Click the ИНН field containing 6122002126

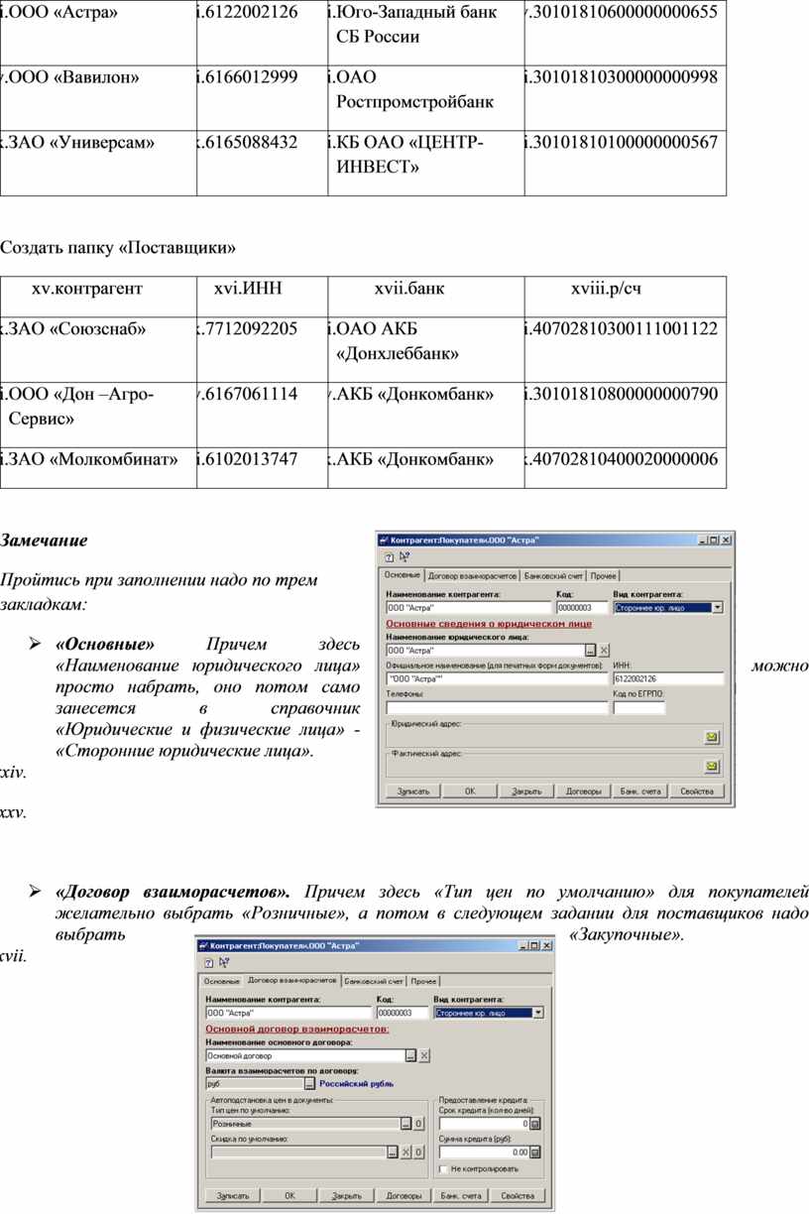(669, 678)
